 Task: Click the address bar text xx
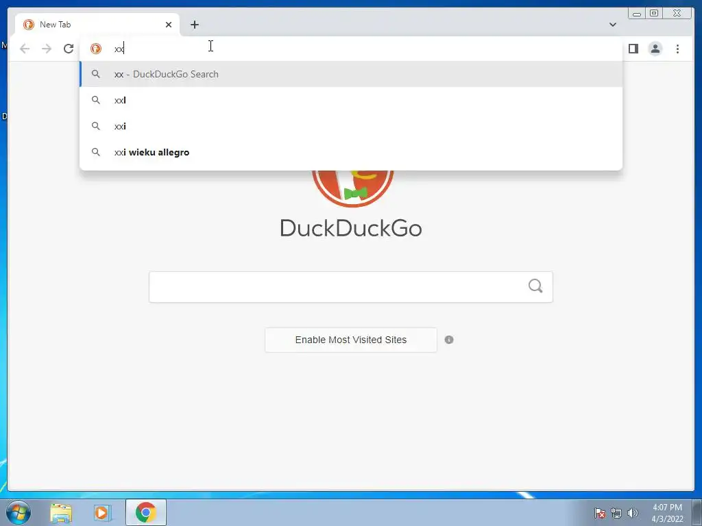119,49
